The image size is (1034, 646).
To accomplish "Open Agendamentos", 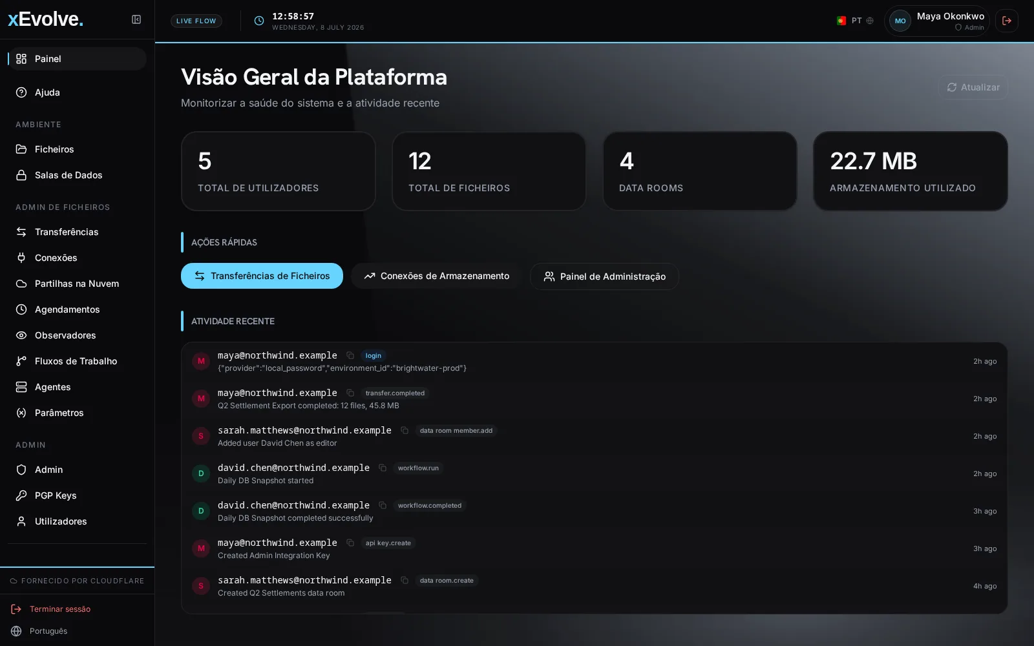I will pyautogui.click(x=78, y=309).
